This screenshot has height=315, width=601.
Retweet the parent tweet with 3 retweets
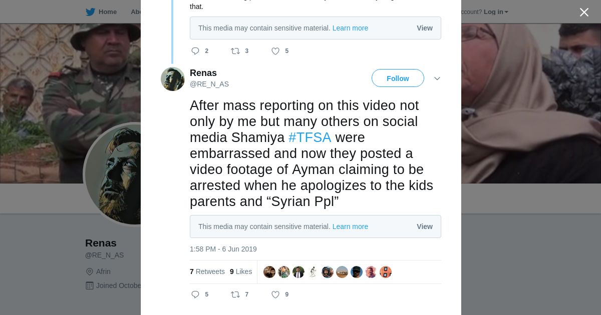[235, 51]
